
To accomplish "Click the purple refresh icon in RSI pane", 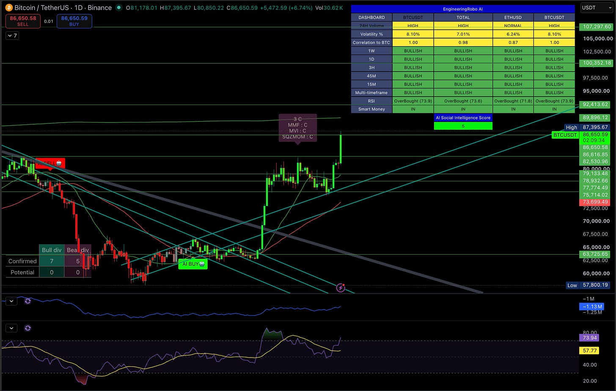I will pyautogui.click(x=28, y=328).
